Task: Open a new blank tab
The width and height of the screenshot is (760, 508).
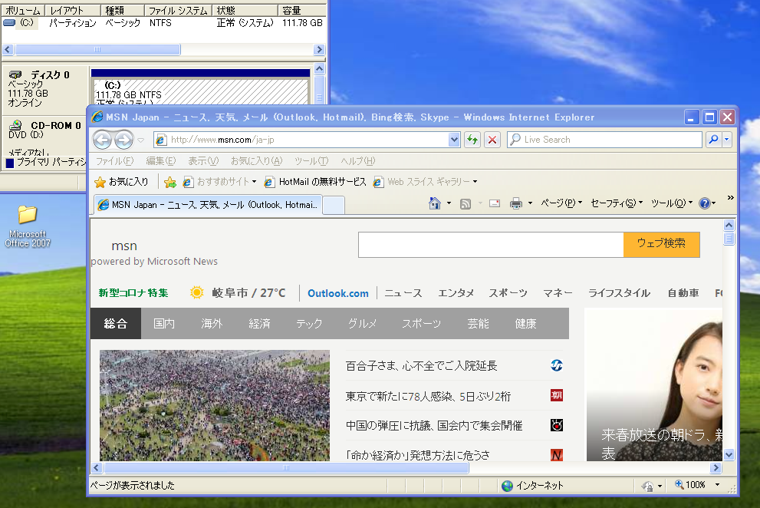Action: point(334,205)
